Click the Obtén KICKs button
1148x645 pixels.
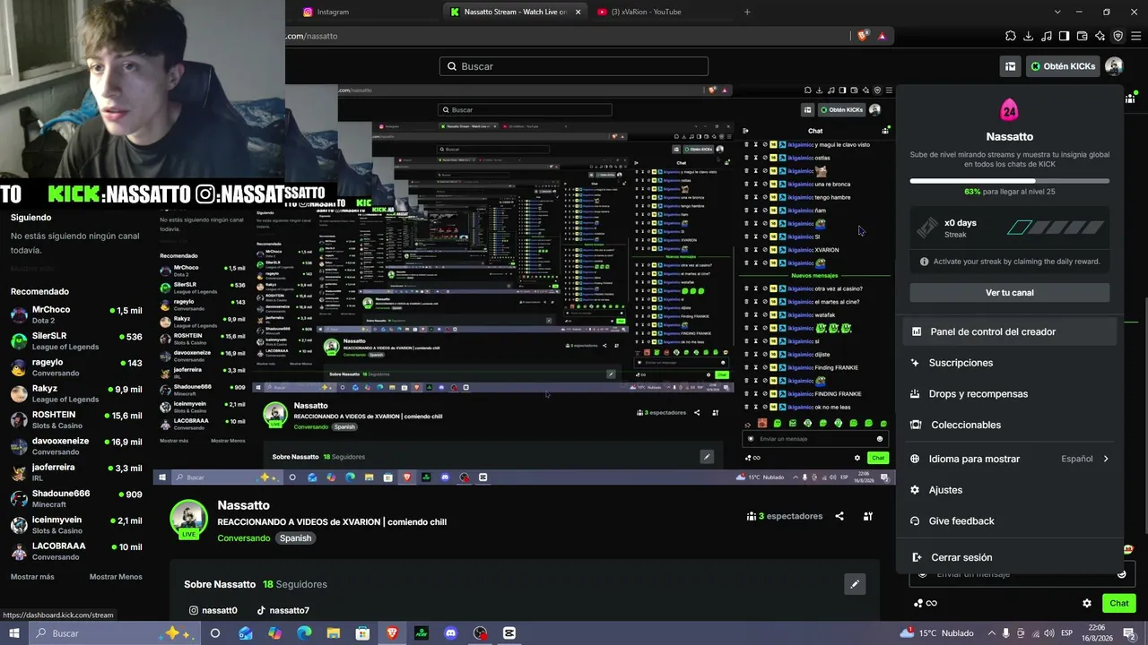1063,66
